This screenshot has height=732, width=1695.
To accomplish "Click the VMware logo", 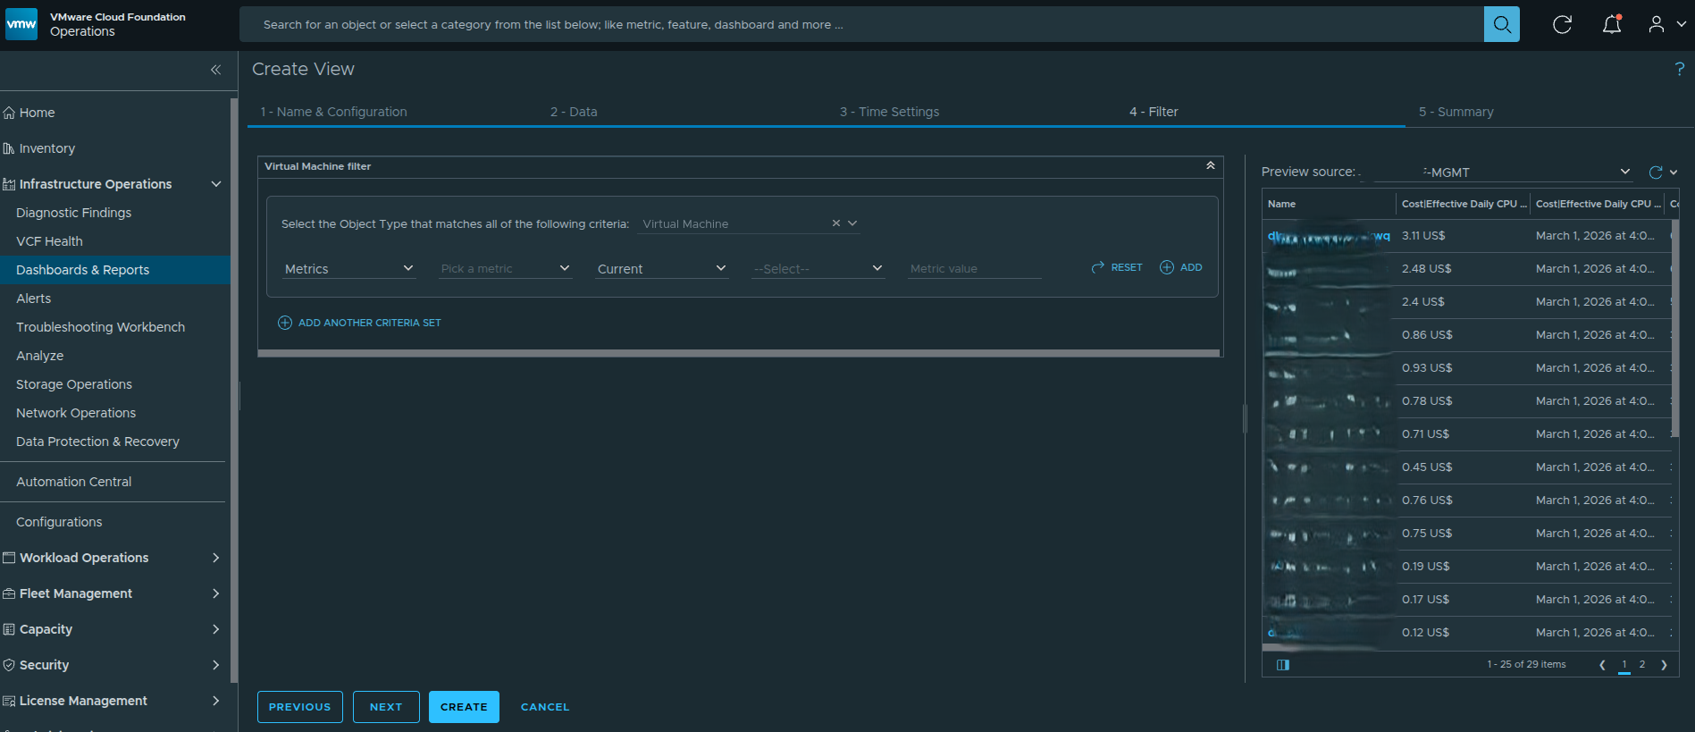I will (21, 24).
